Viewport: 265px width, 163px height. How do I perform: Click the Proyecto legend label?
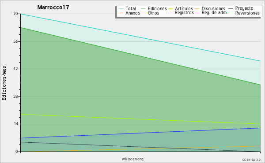tap(244, 8)
